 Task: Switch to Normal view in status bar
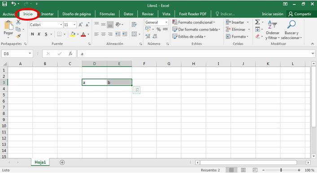click(x=231, y=170)
